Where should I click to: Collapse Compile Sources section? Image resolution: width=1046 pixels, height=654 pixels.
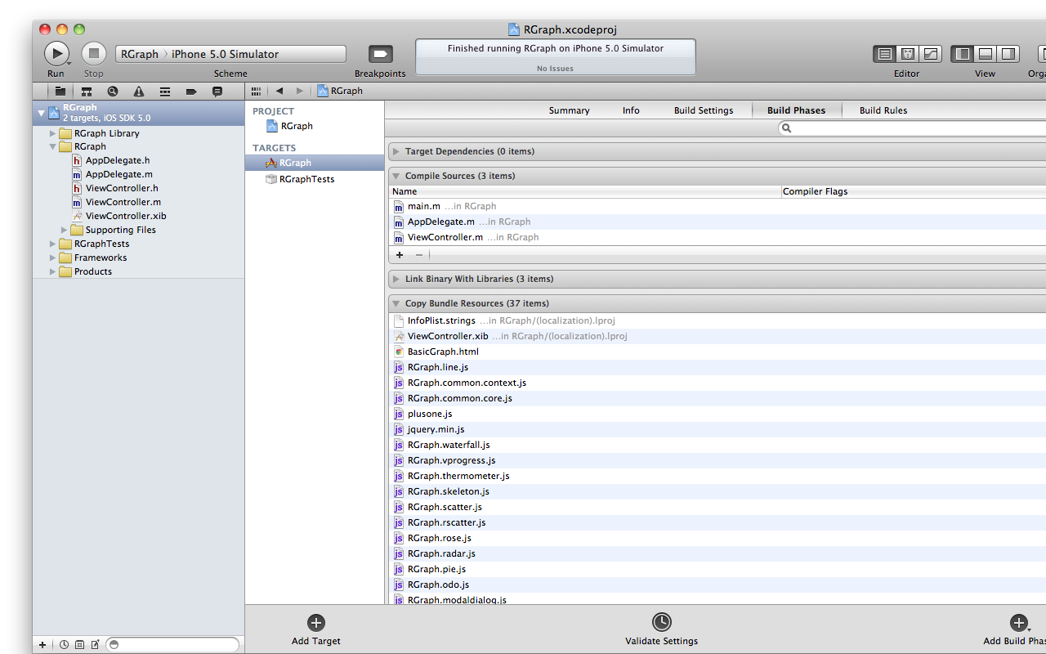(396, 176)
